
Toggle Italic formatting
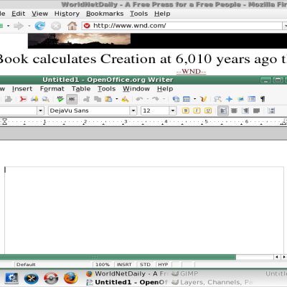click(x=197, y=110)
